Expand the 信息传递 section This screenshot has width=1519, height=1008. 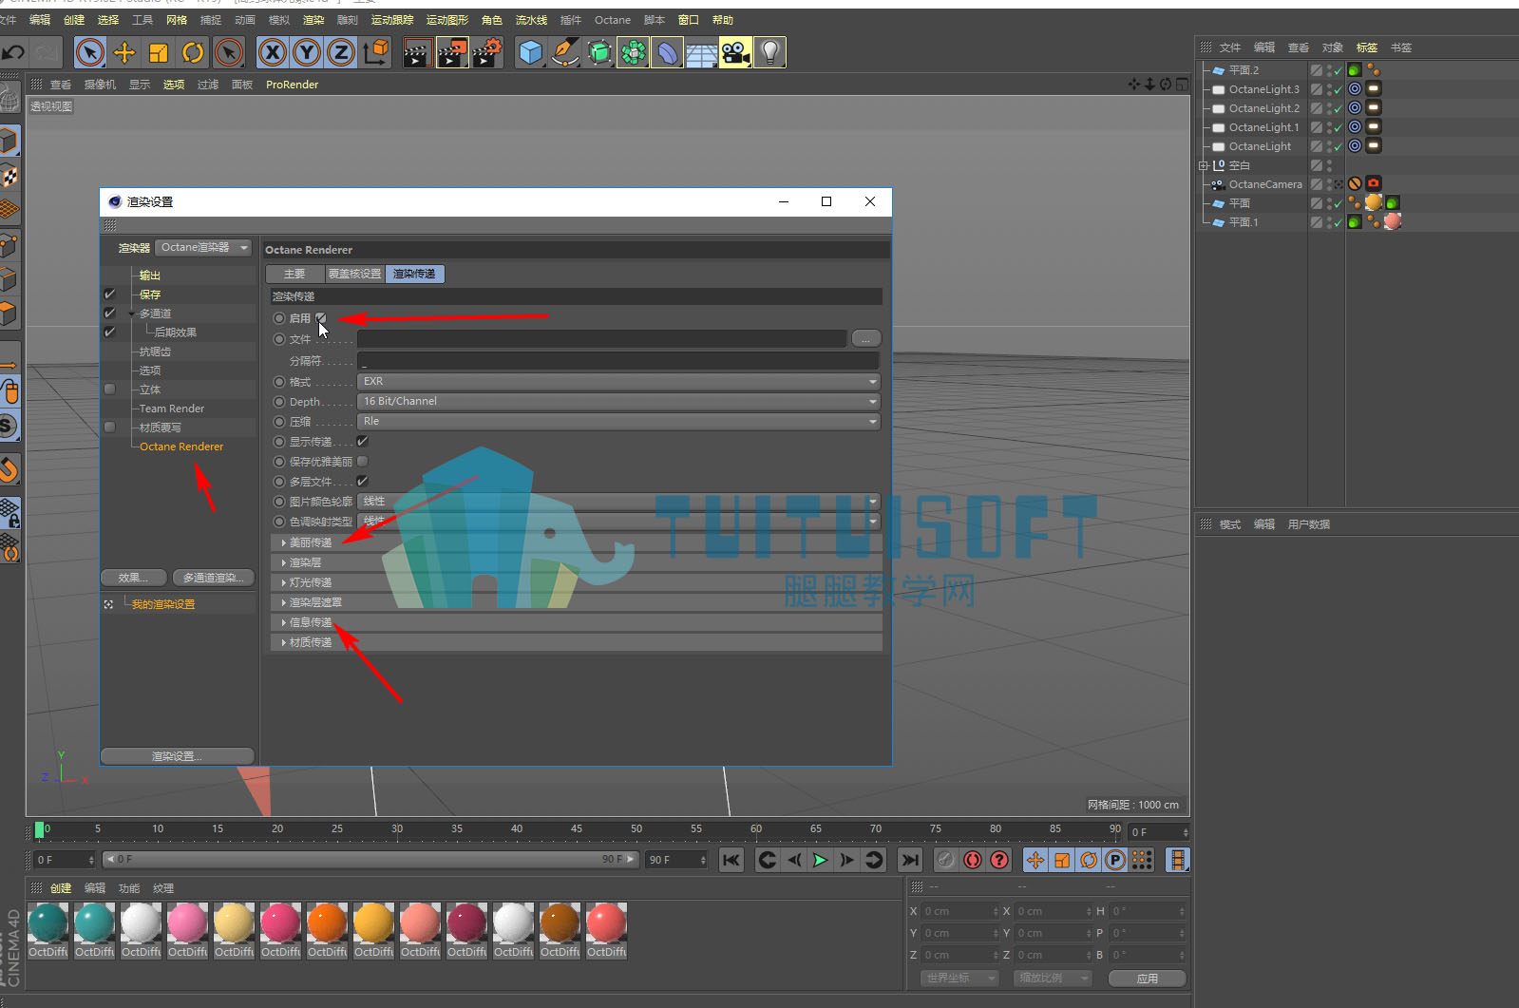coord(576,622)
